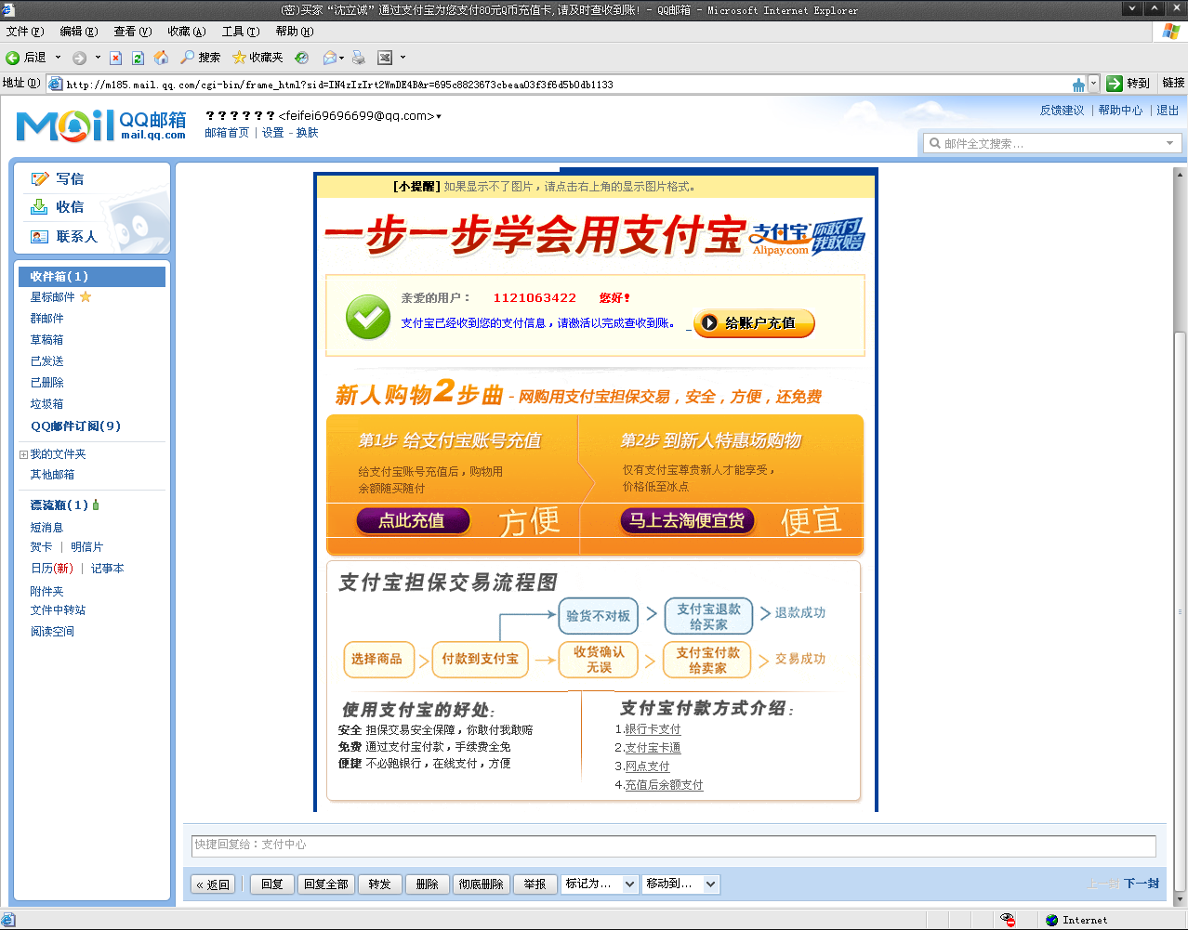Click the 退出 (Log out) link
The width and height of the screenshot is (1188, 930).
click(x=1168, y=110)
